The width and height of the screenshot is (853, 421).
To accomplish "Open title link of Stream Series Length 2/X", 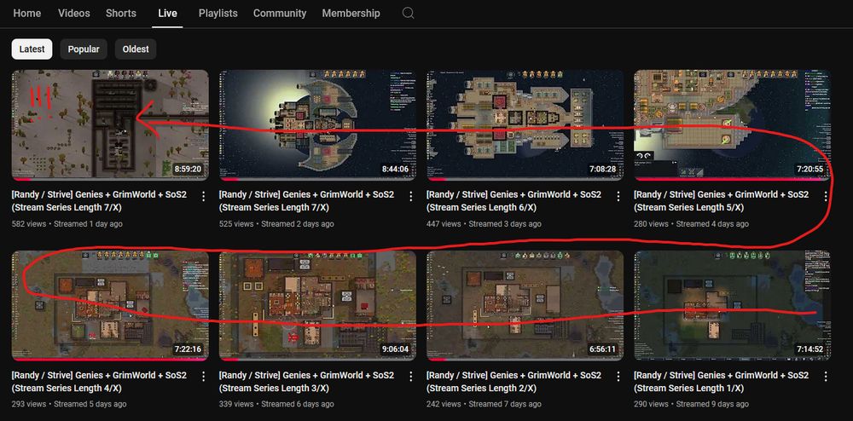I will tap(514, 381).
